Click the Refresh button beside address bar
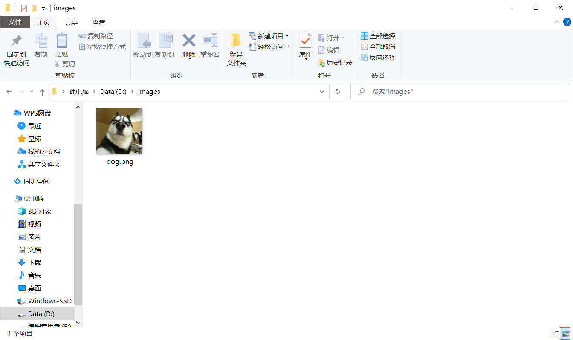The image size is (573, 340). point(337,91)
